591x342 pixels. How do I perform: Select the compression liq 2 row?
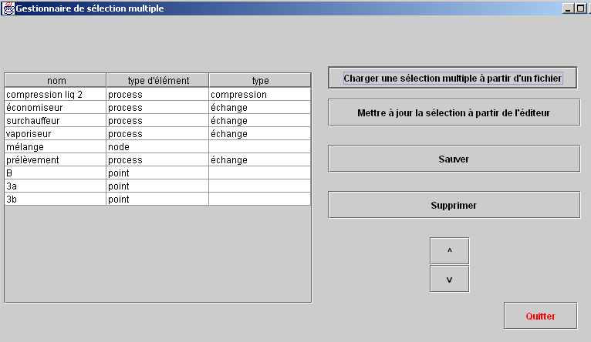coord(157,95)
